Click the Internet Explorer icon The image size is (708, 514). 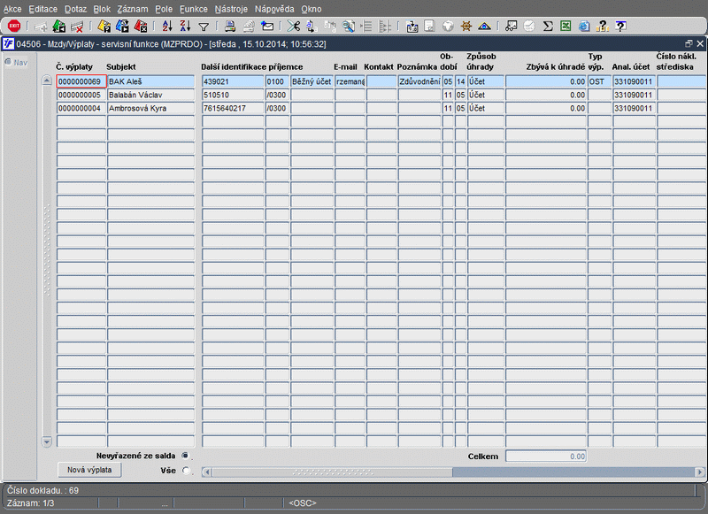pos(584,27)
